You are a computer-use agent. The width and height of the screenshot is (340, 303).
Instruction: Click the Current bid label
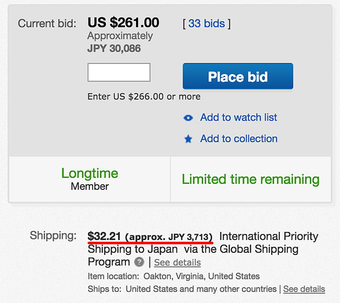point(47,23)
